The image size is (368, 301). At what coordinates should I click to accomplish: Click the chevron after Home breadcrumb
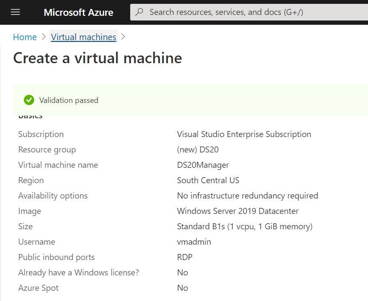(44, 37)
